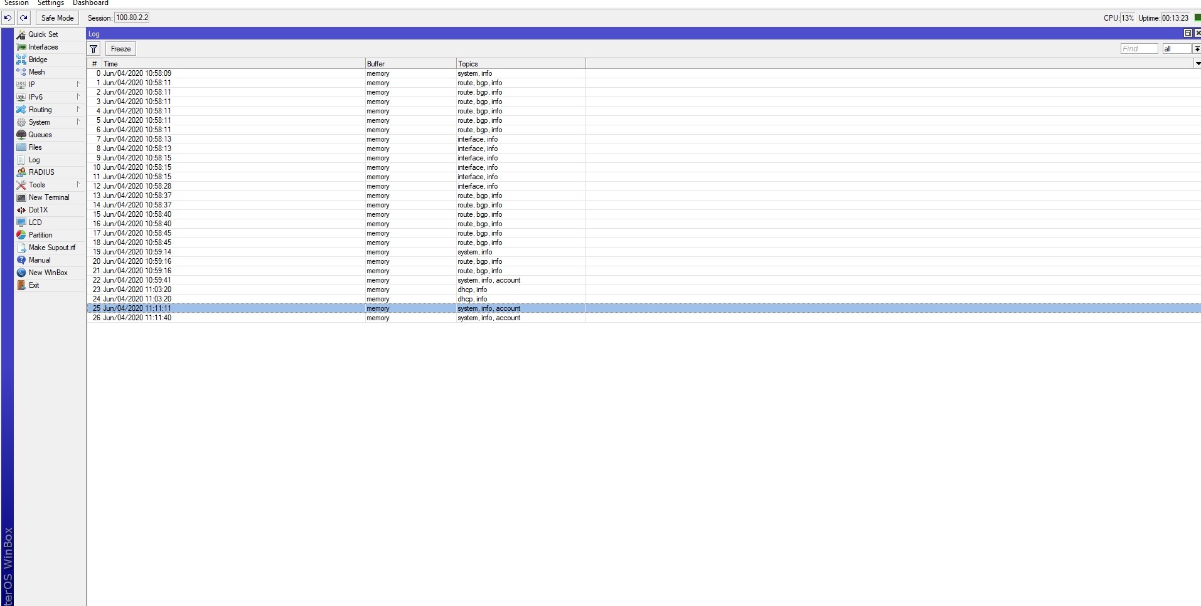Open the Routing icon

point(21,110)
